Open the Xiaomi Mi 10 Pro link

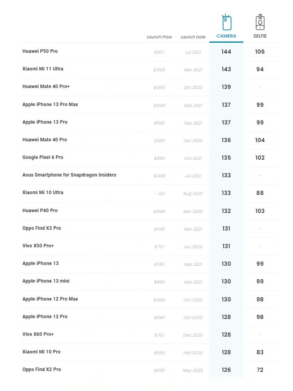41,352
